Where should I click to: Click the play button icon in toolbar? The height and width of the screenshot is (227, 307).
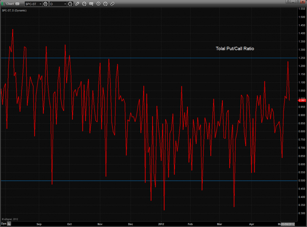tap(98, 4)
